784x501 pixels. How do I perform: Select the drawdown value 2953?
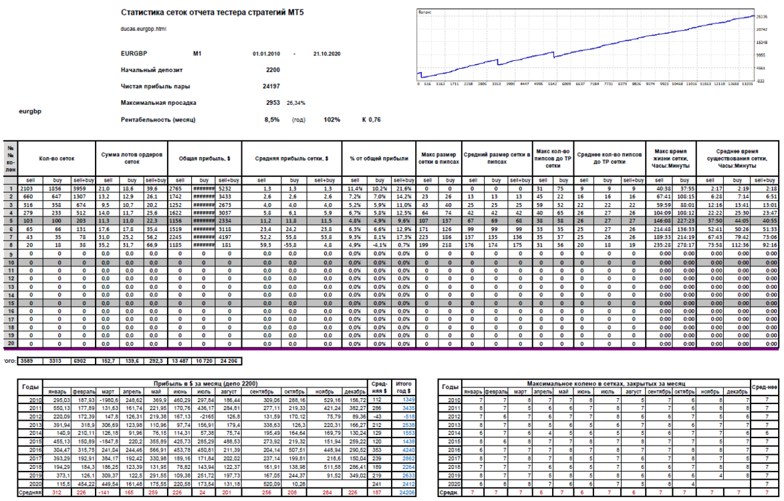(x=273, y=103)
